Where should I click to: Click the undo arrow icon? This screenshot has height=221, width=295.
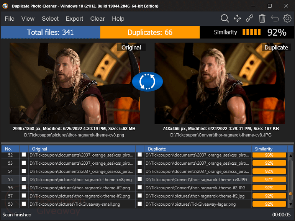click(275, 18)
